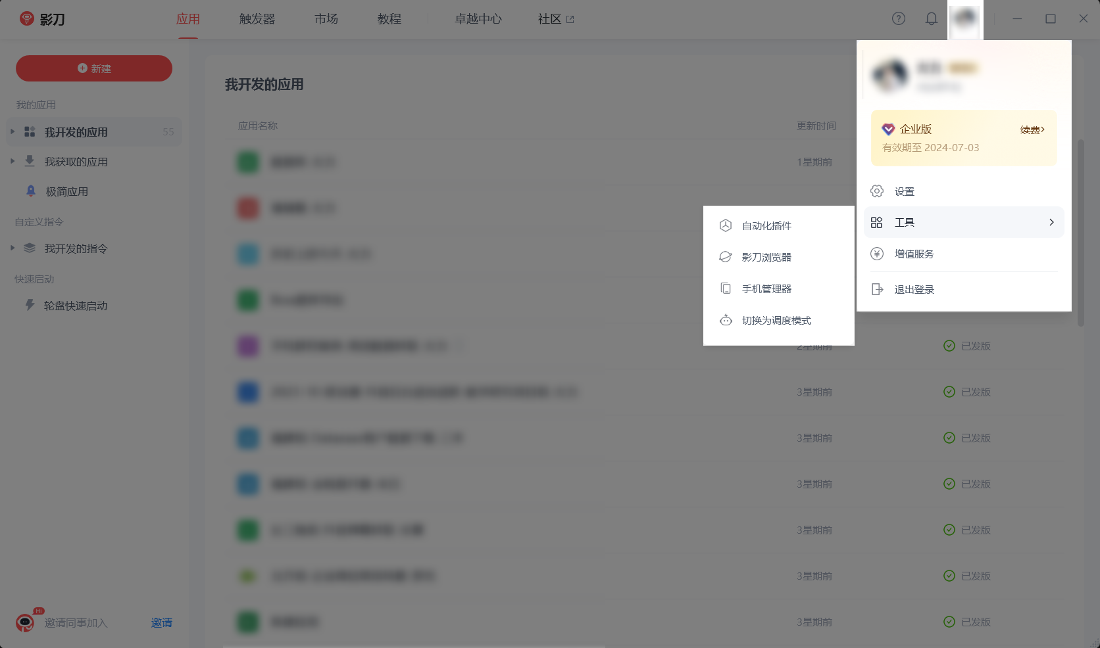Click the user avatar thumbnail
This screenshot has height=648, width=1100.
click(x=964, y=19)
